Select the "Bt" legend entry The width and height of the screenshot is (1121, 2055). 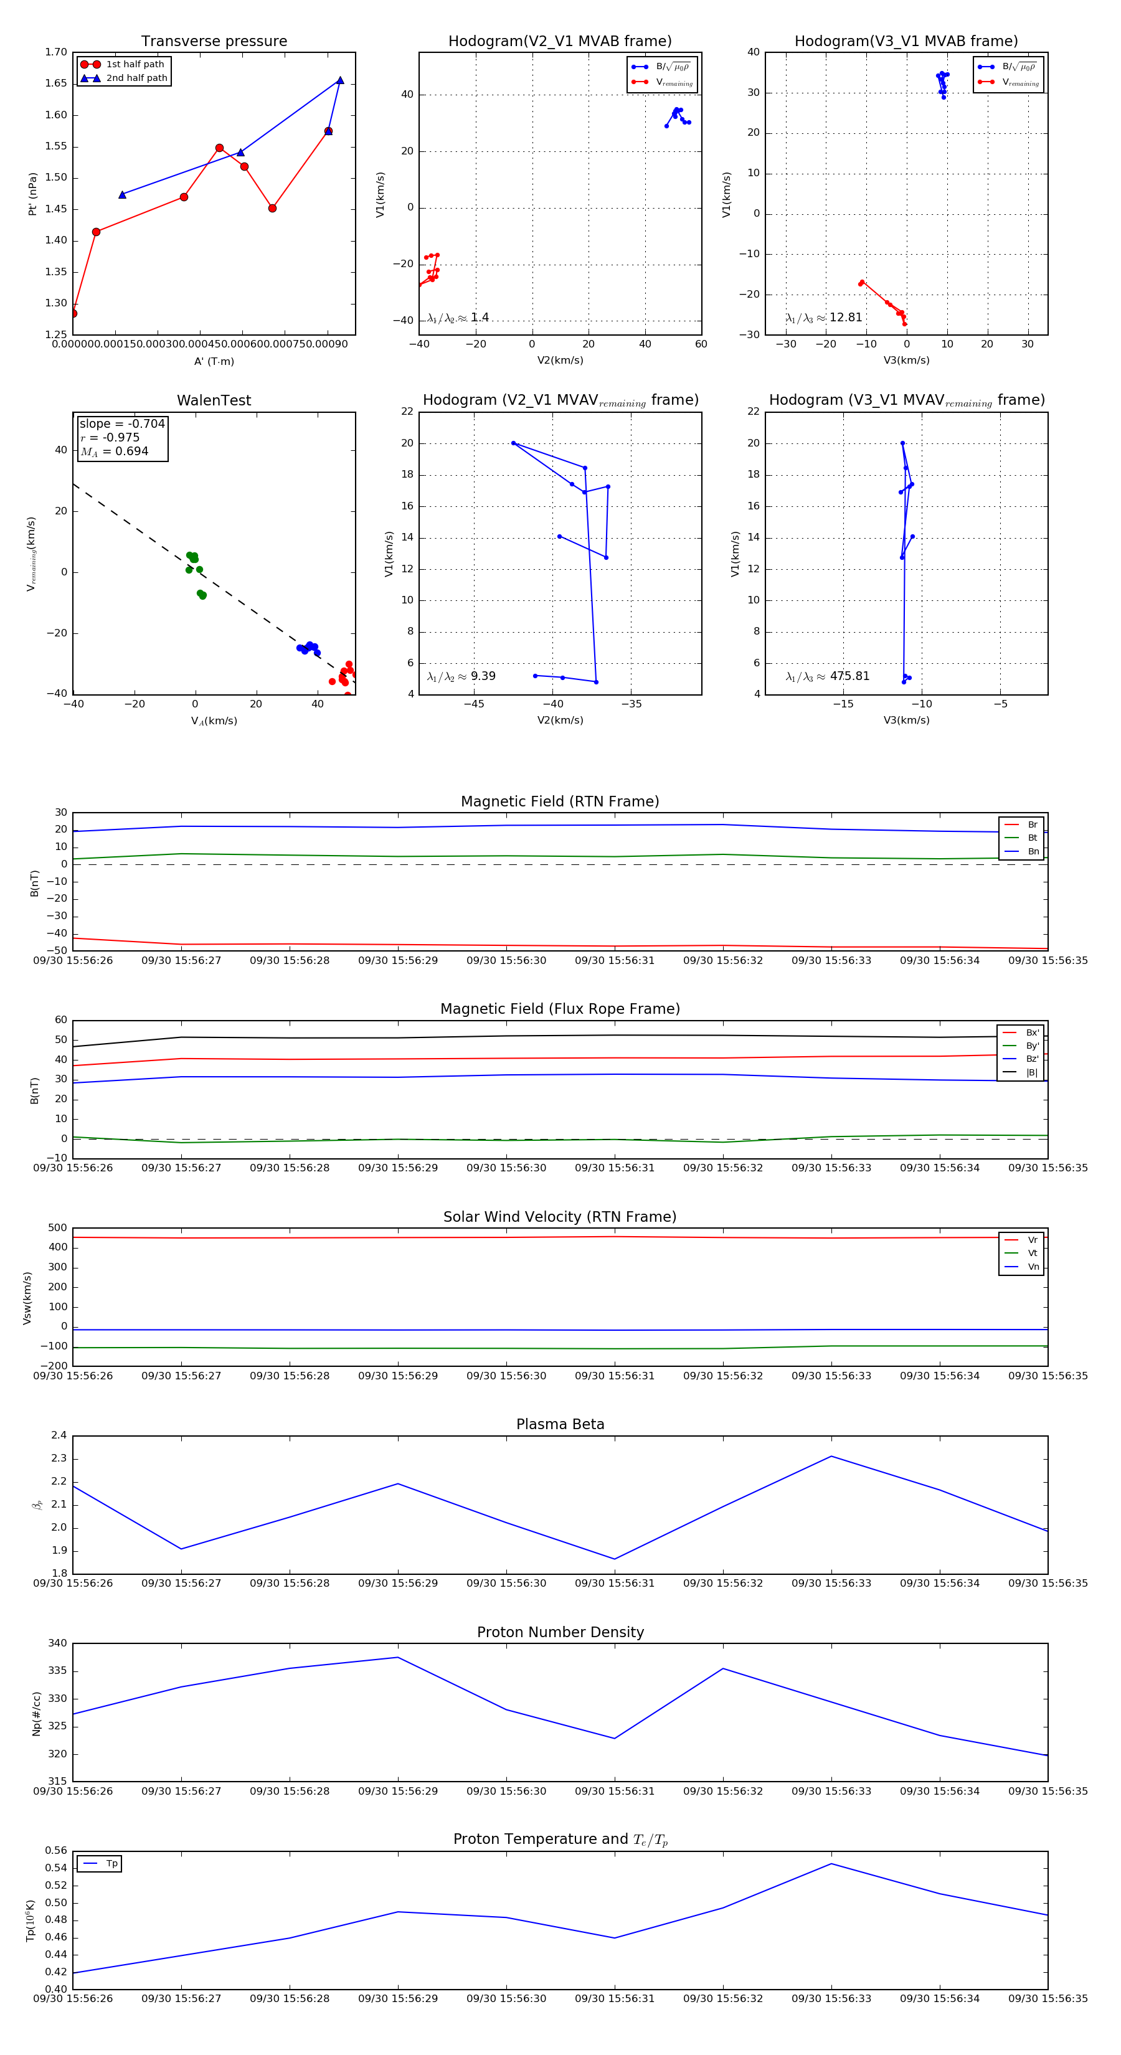[1021, 838]
